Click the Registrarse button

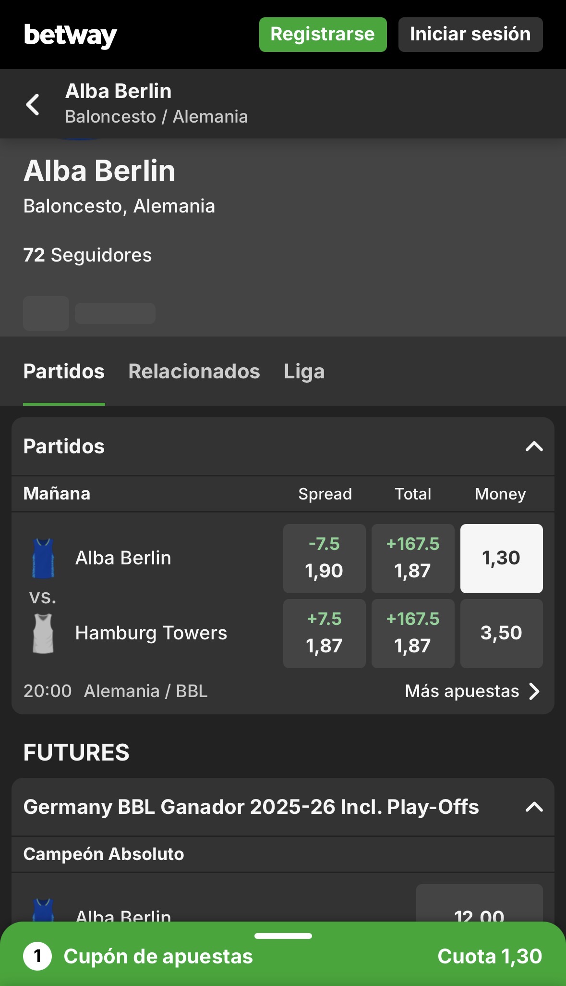point(323,35)
